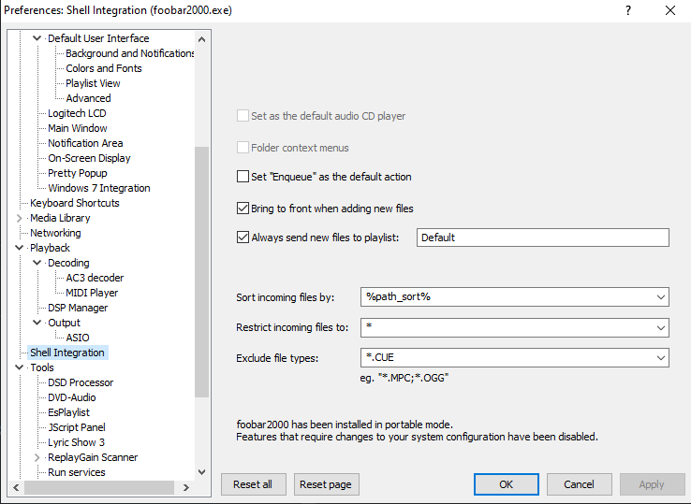
Task: Click the Cancel button
Action: tap(579, 484)
